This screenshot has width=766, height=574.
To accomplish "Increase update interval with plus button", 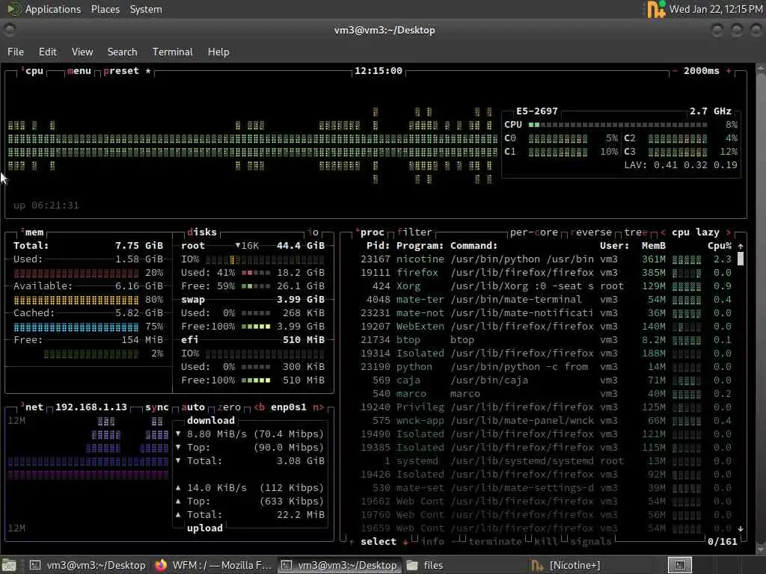I will 729,71.
